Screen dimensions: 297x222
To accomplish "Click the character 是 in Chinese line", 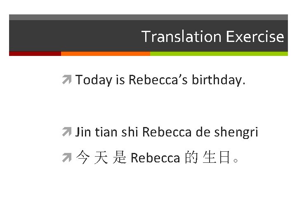I will tap(120, 157).
